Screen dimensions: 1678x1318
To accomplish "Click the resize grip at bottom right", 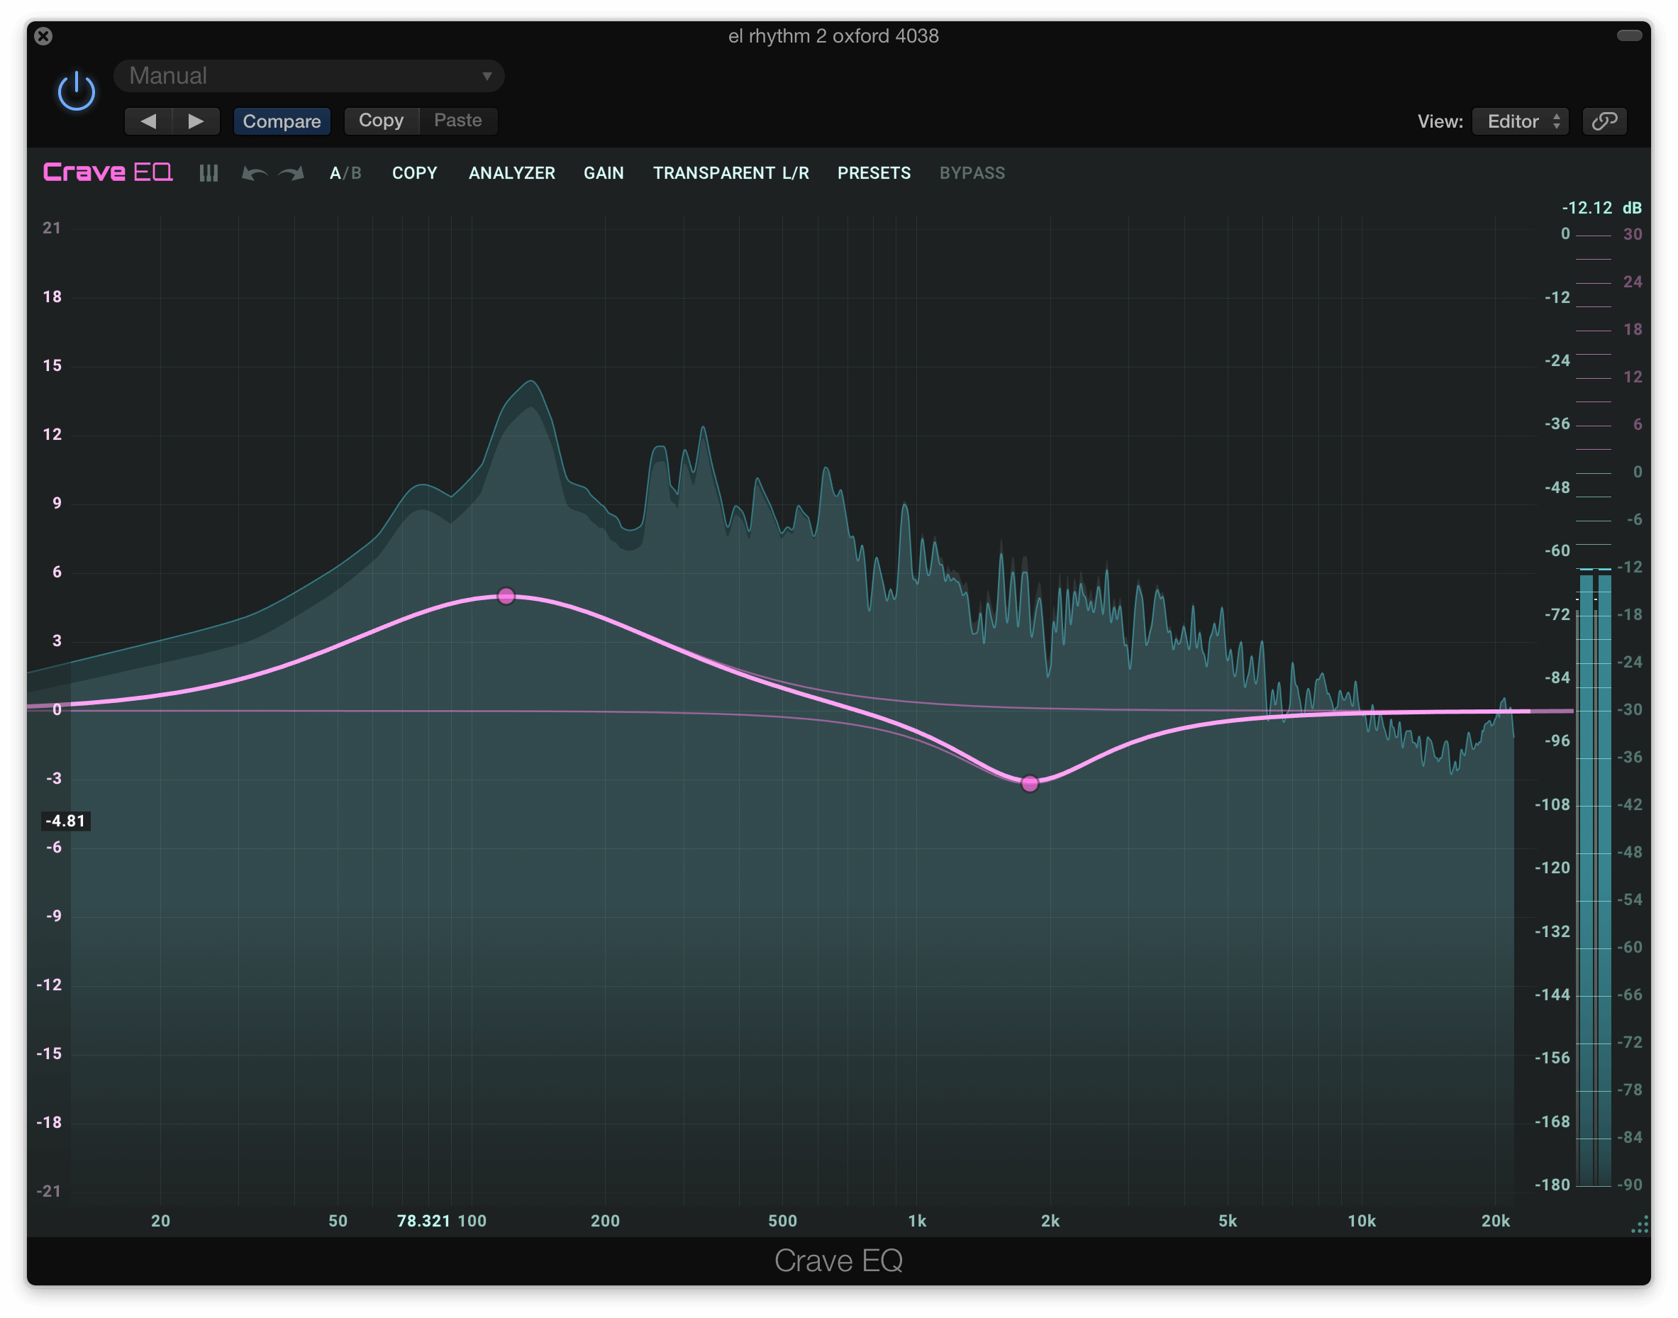I will coord(1640,1224).
